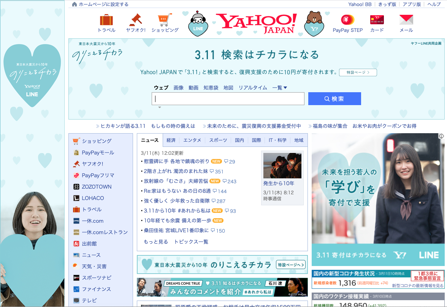Viewport: 447px width, 307px height.
Task: Click the 一休.com icon in sidebar
Action: [76, 221]
